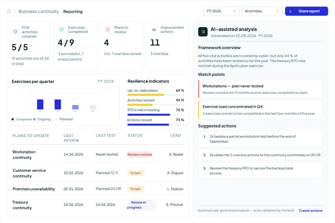Image resolution: width=335 pixels, height=223 pixels.
Task: Click the AI-assisted analysis logo icon
Action: [203, 32]
